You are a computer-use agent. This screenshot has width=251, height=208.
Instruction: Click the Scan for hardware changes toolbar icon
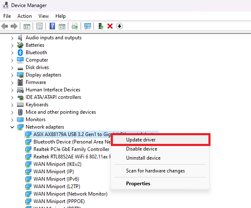(88, 26)
